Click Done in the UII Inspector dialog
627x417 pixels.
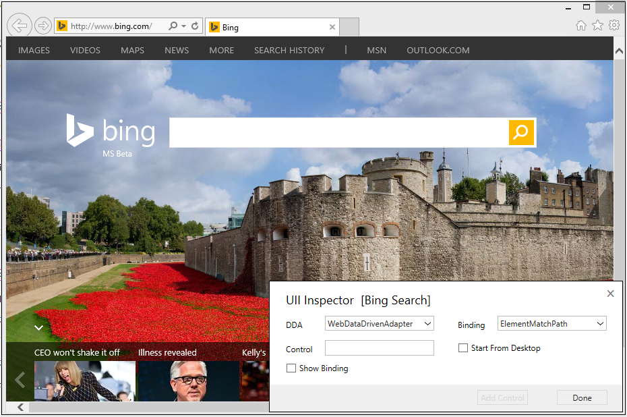tap(581, 397)
